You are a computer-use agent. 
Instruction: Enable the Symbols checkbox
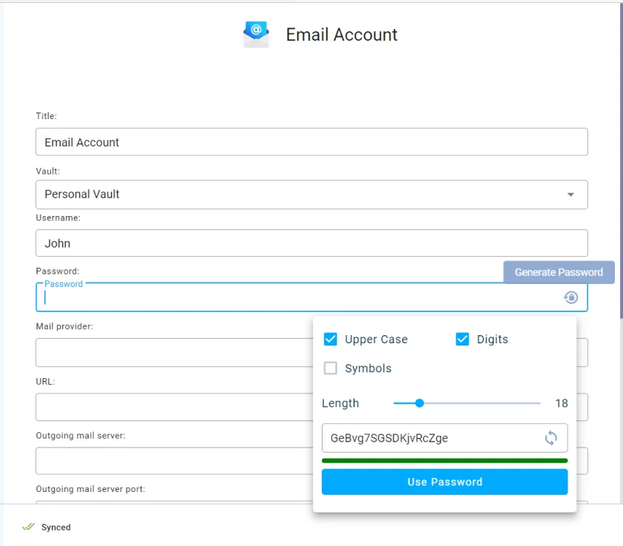[330, 368]
